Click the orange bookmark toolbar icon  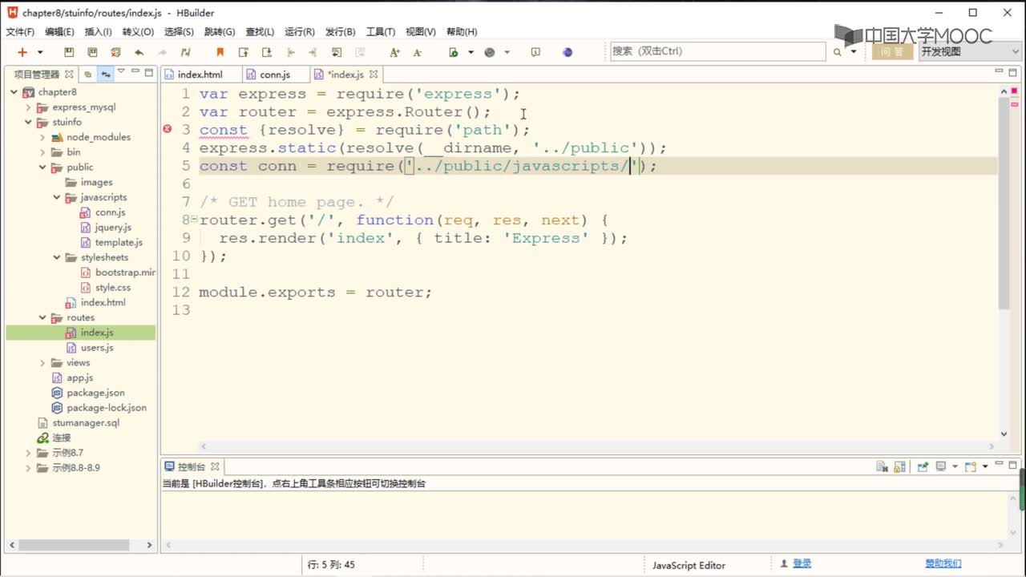click(220, 52)
